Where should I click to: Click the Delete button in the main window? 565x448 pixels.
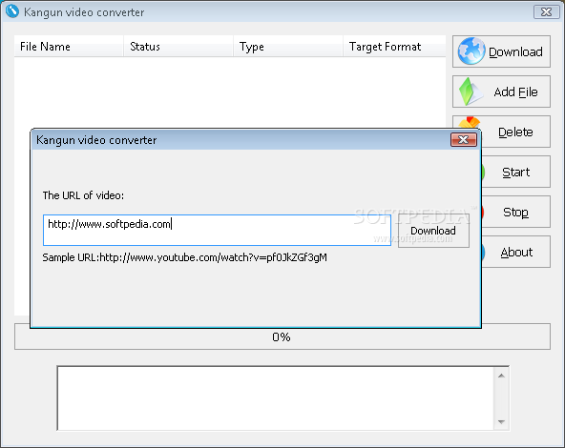coord(516,132)
